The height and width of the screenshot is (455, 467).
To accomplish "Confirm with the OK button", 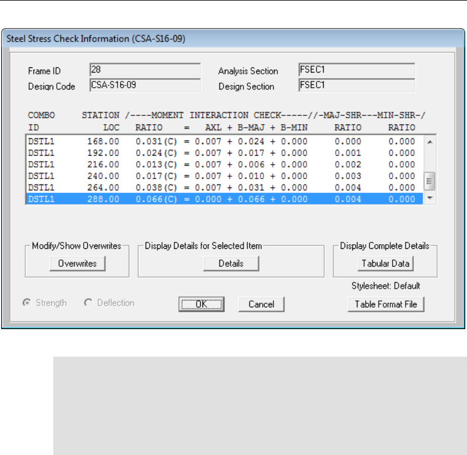I will tap(202, 305).
